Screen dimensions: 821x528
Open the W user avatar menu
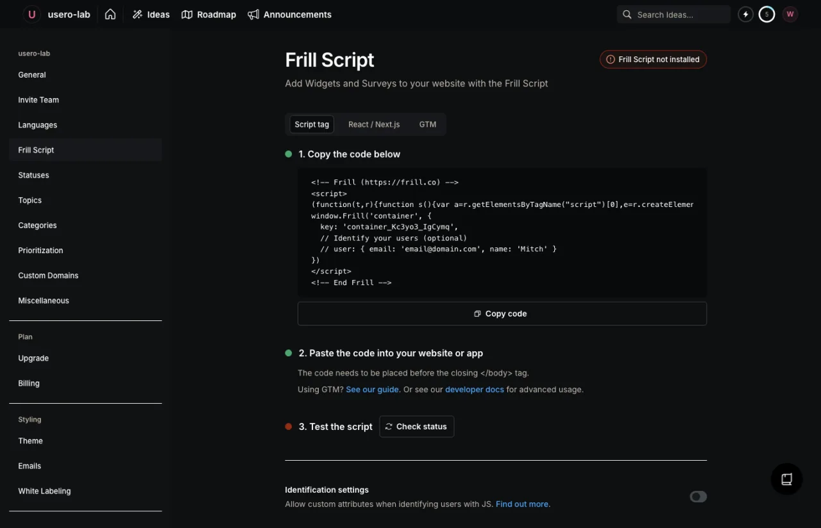click(790, 14)
